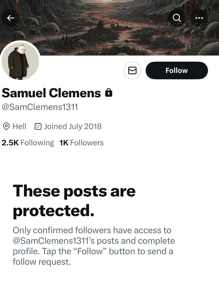Screen dimensions: 219x299
Task: Click the "These posts are protected." heading
Action: (74, 201)
